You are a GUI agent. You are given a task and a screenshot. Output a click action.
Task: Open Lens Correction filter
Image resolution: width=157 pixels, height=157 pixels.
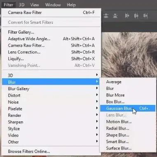pyautogui.click(x=52, y=52)
